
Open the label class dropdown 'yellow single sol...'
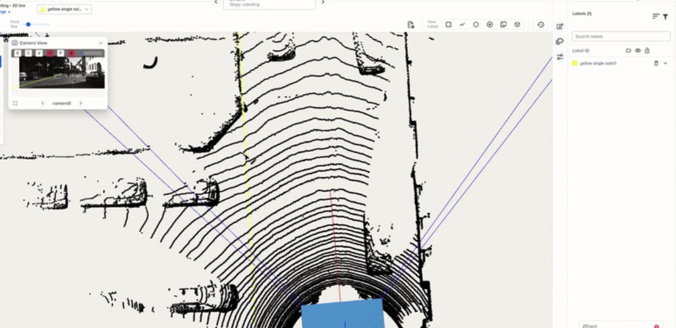pyautogui.click(x=64, y=9)
